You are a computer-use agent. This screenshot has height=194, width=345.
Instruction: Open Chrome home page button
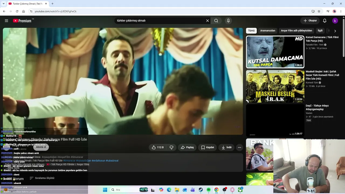pyautogui.click(x=23, y=11)
